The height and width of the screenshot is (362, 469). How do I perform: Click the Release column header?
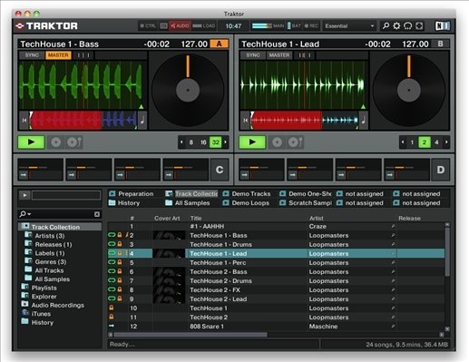(x=409, y=218)
